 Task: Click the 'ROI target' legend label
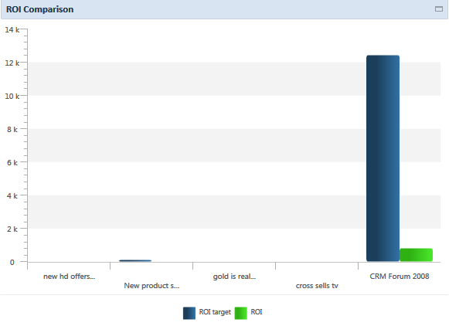pyautogui.click(x=215, y=312)
